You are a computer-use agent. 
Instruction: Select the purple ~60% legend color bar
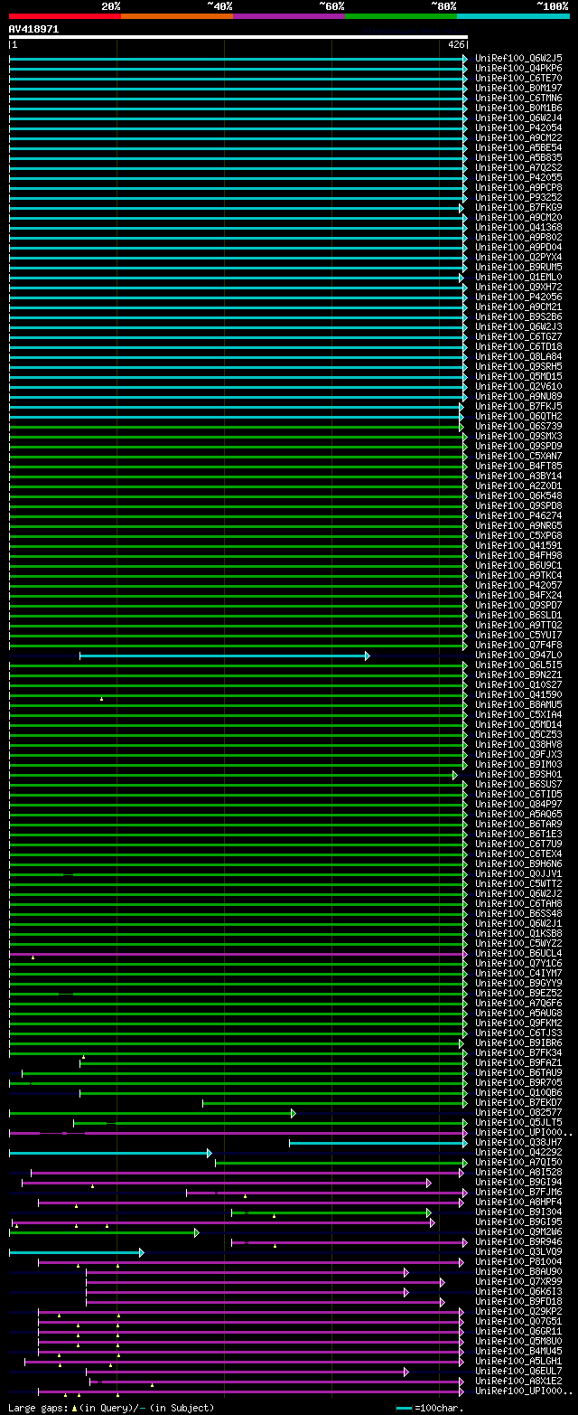[x=289, y=16]
